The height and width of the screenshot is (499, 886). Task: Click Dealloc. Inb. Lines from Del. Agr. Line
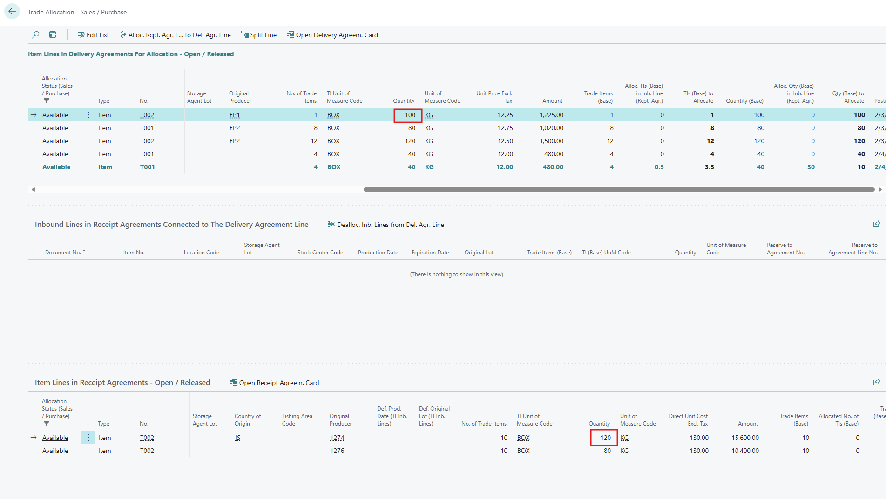click(386, 225)
